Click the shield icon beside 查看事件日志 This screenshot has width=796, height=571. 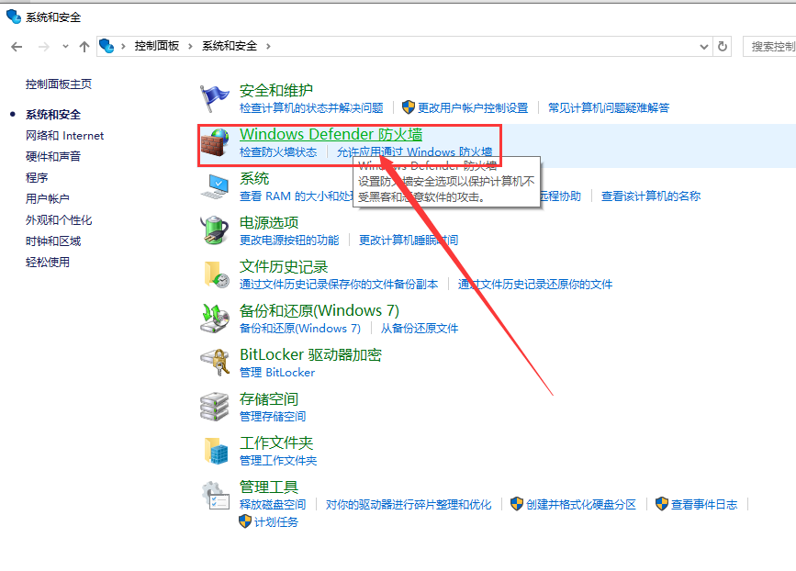tap(662, 504)
